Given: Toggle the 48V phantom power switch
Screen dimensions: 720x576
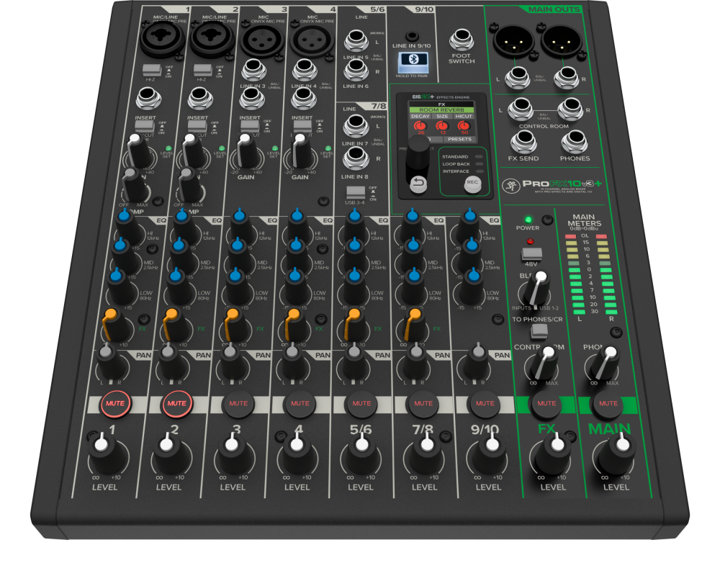Looking at the screenshot, I should (x=531, y=253).
